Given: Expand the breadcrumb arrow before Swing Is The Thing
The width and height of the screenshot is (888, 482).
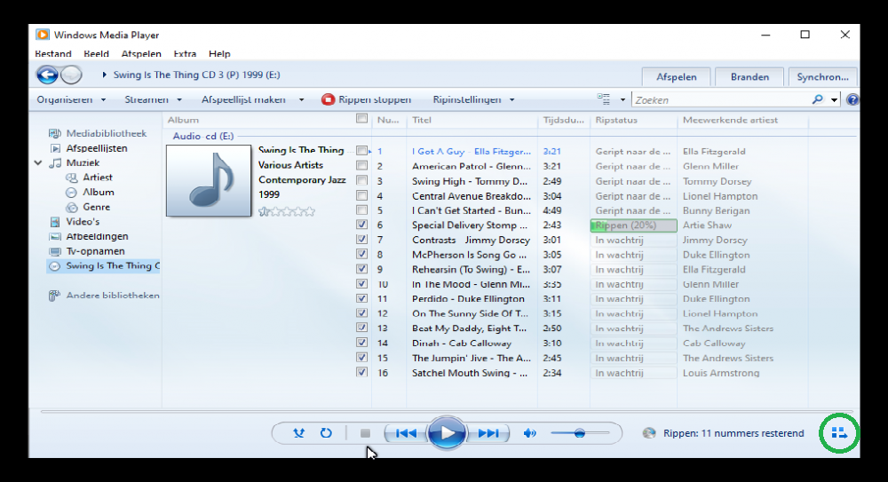Looking at the screenshot, I should pos(104,75).
